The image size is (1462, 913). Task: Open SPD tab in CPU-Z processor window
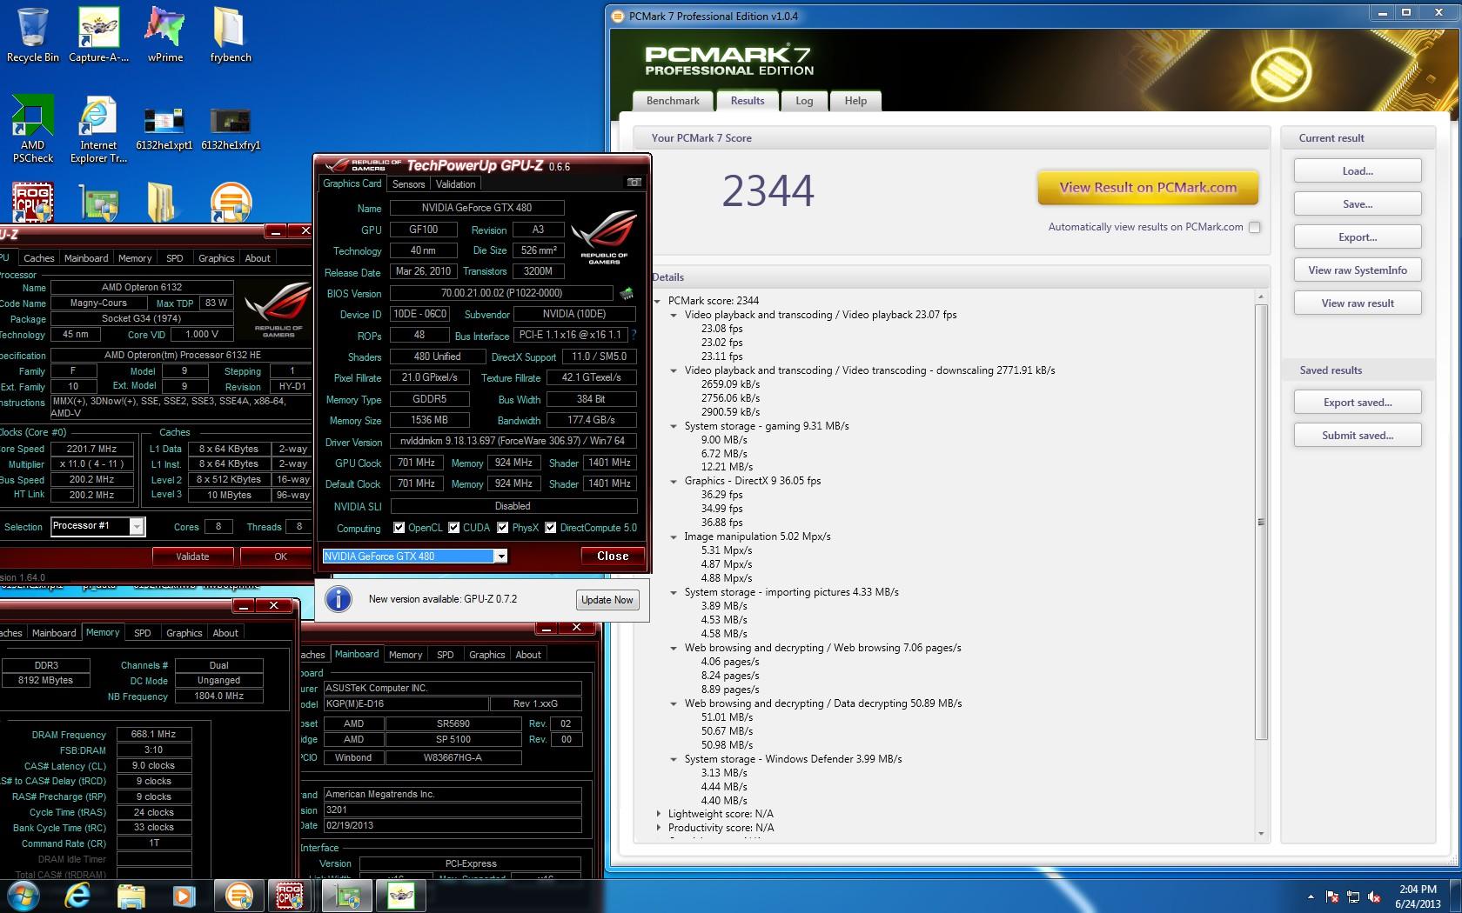click(x=174, y=258)
